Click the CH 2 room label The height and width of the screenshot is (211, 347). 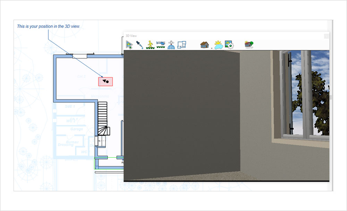[x=81, y=76]
